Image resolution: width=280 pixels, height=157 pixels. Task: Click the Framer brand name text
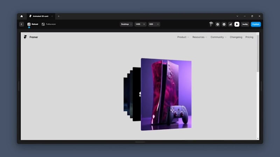click(34, 37)
